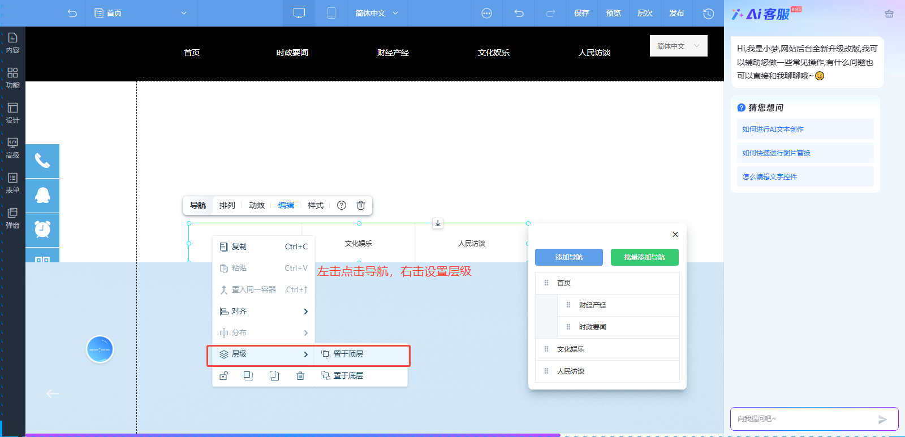
Task: Select 时政要闻 row in navigation list
Action: (x=618, y=327)
